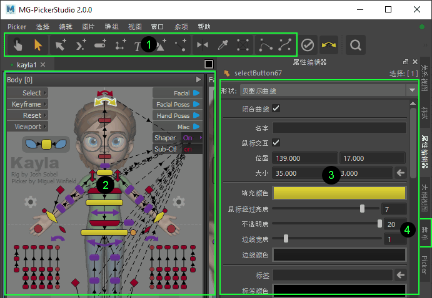Click the Facial Poses button
432x298 pixels.
point(177,104)
